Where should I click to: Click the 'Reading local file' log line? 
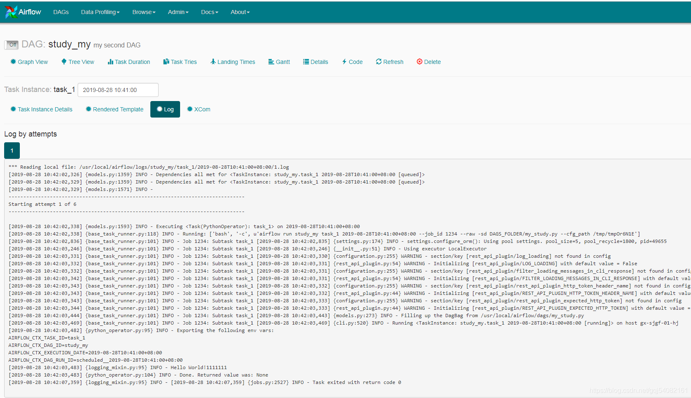pos(149,167)
